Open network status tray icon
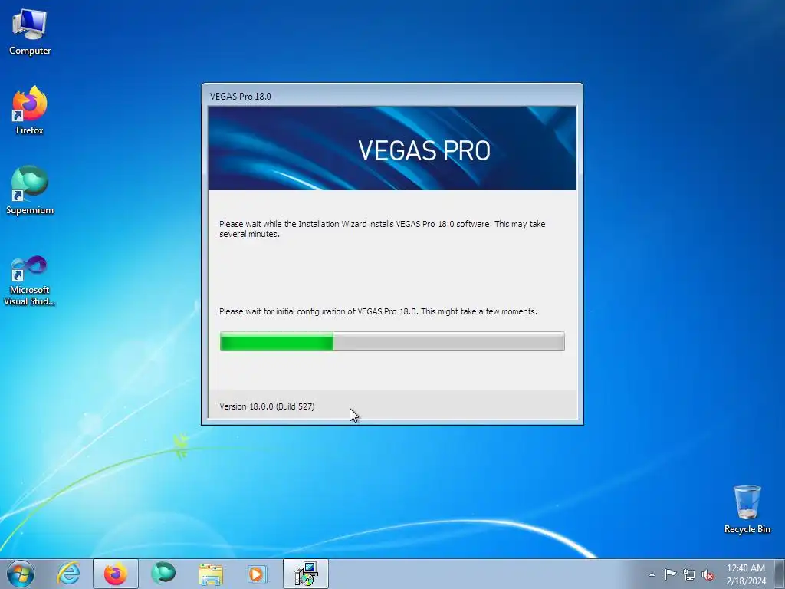 689,574
